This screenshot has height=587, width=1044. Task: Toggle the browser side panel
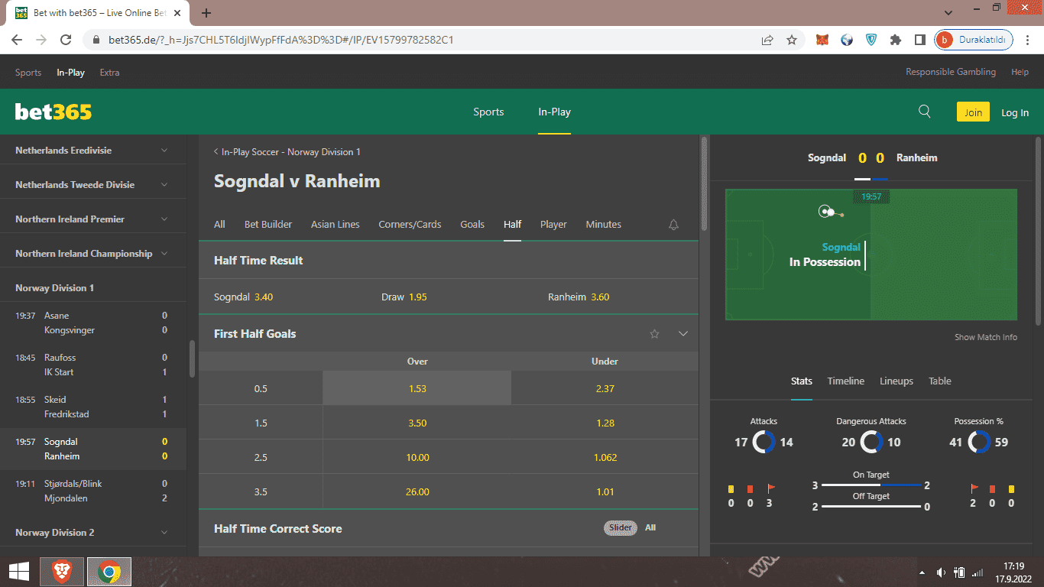[x=920, y=40]
